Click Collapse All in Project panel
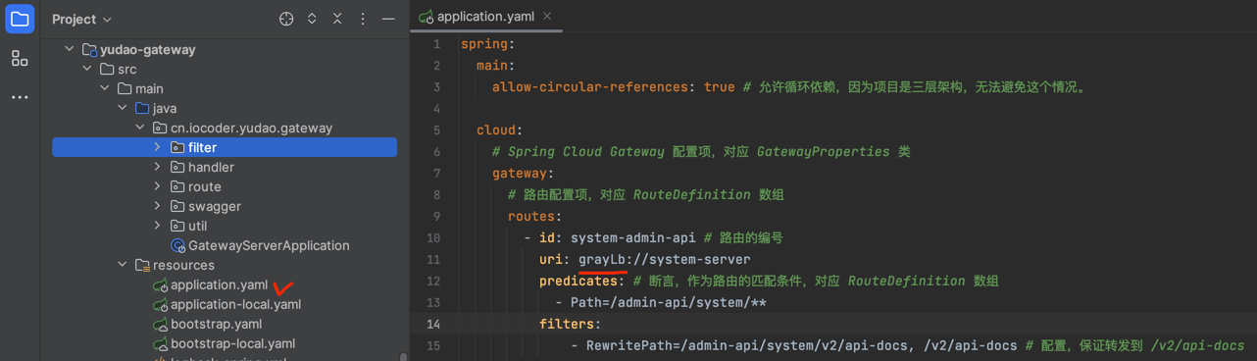Viewport: 1257px width, 361px height. tap(337, 19)
